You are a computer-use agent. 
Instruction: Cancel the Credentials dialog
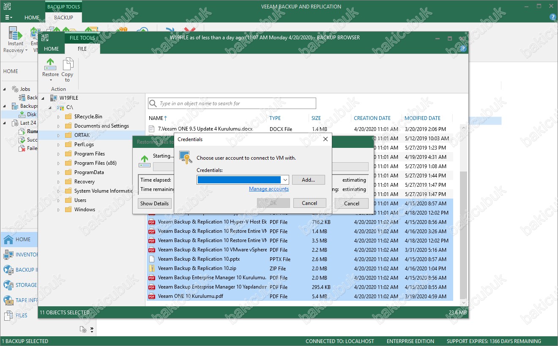click(x=309, y=203)
